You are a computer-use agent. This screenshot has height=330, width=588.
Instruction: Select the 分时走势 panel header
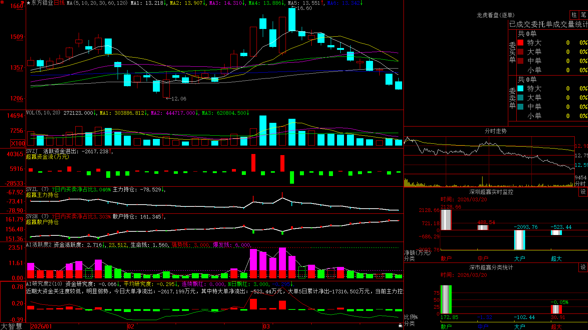(495, 131)
